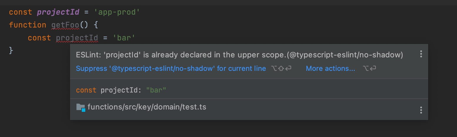The height and width of the screenshot is (137, 457).
Task: Open the More actions... link
Action: tap(330, 68)
